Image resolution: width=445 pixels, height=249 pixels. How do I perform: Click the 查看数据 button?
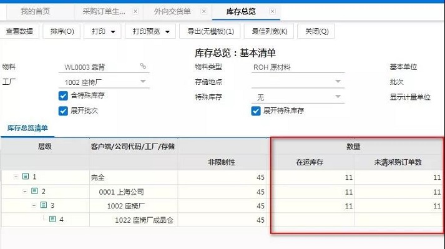pyautogui.click(x=19, y=31)
